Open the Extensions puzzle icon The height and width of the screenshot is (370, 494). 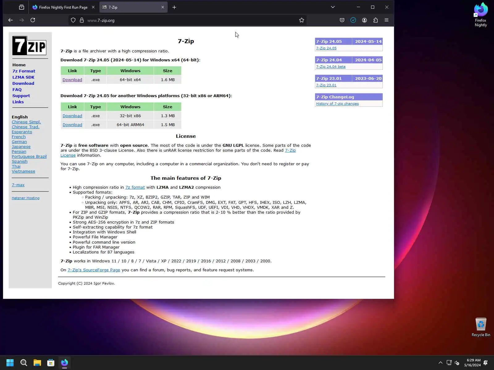[375, 20]
